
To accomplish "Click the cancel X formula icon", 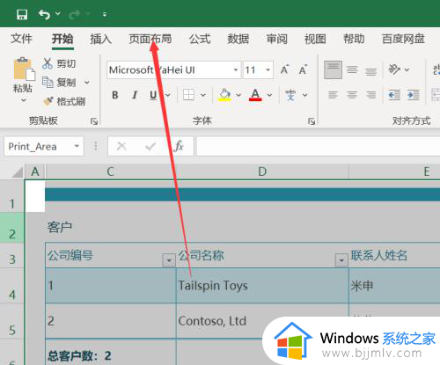I will pyautogui.click(x=121, y=146).
